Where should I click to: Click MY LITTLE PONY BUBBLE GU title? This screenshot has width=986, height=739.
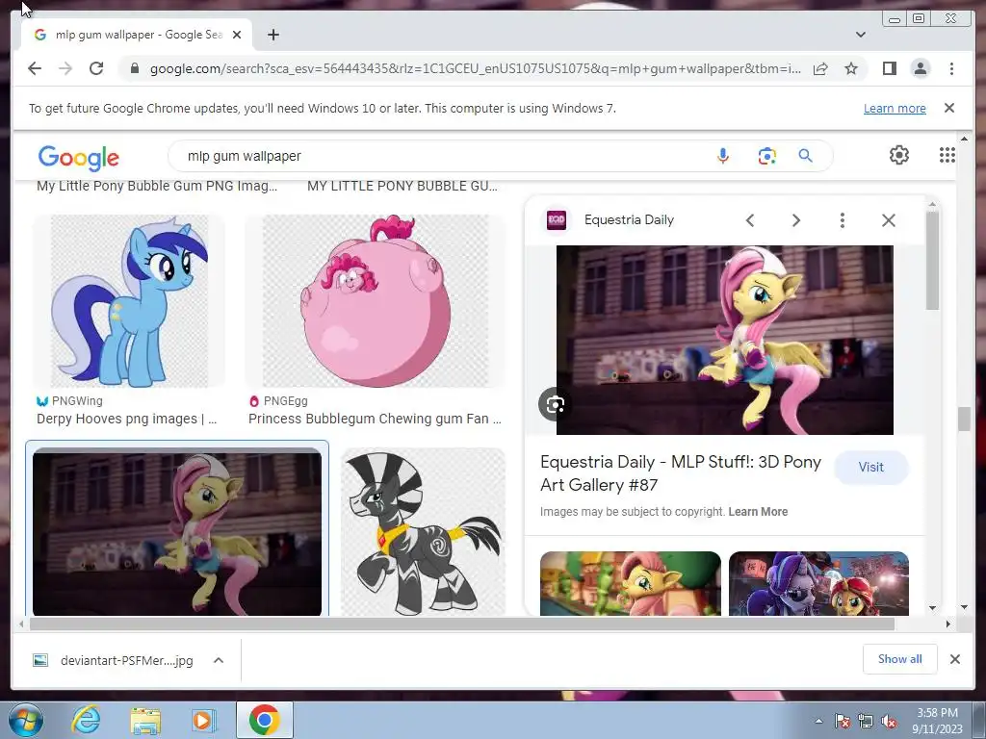[x=402, y=186]
